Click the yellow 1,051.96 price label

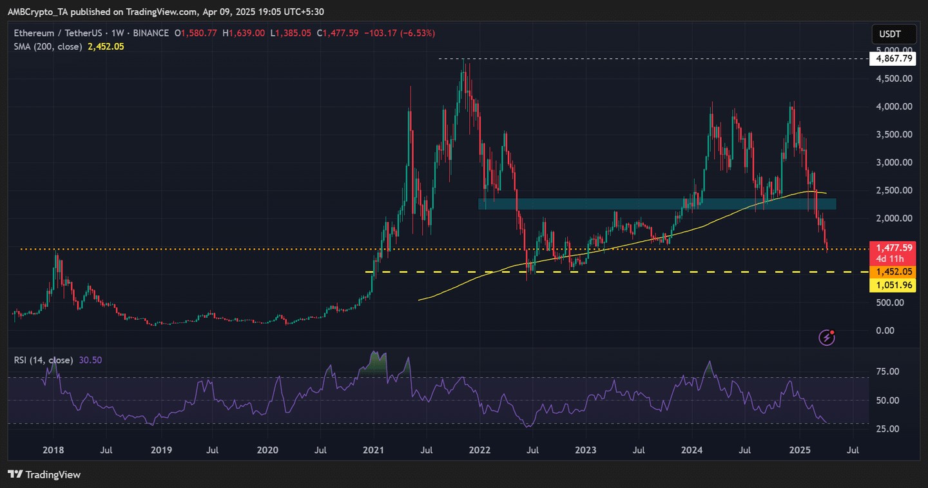(891, 285)
